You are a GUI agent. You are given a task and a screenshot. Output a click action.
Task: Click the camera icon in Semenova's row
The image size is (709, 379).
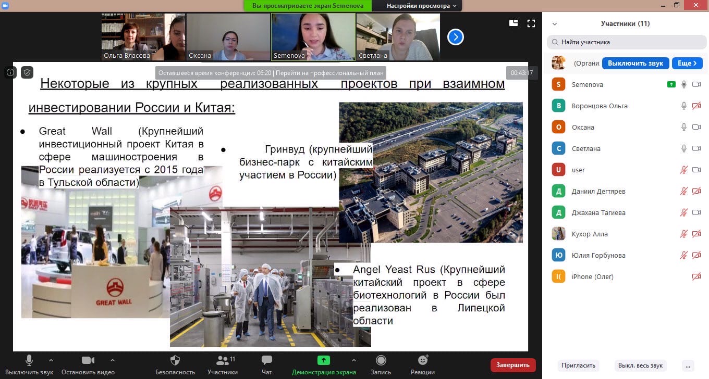[696, 84]
